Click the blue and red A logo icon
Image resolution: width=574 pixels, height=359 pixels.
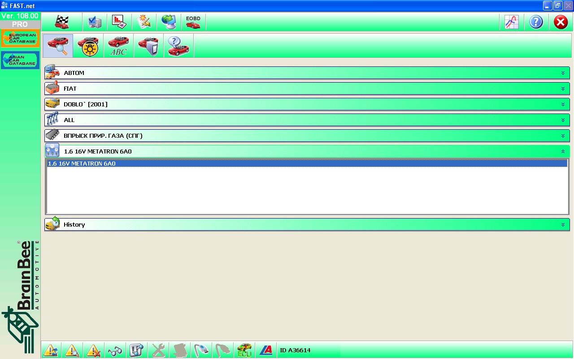pyautogui.click(x=266, y=350)
